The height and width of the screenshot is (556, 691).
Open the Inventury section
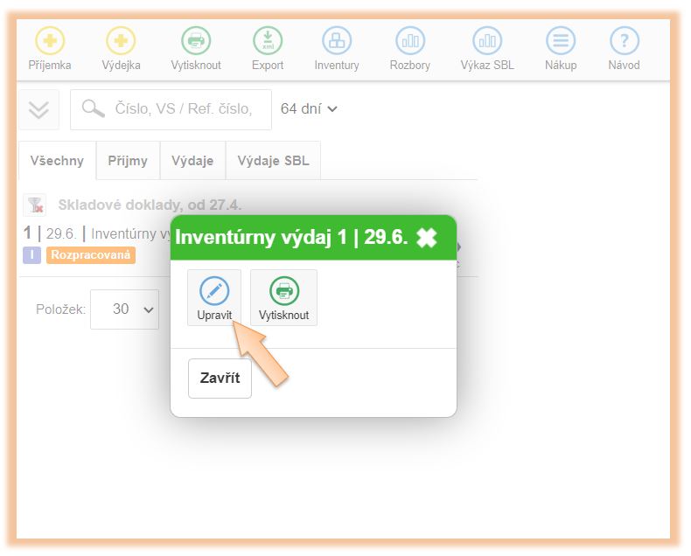[337, 41]
